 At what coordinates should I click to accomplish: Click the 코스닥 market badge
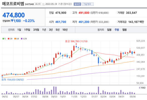38,4
